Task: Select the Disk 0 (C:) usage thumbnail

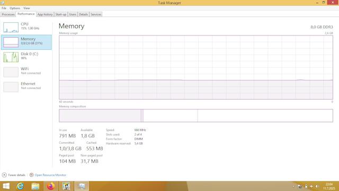Action: tap(11, 57)
